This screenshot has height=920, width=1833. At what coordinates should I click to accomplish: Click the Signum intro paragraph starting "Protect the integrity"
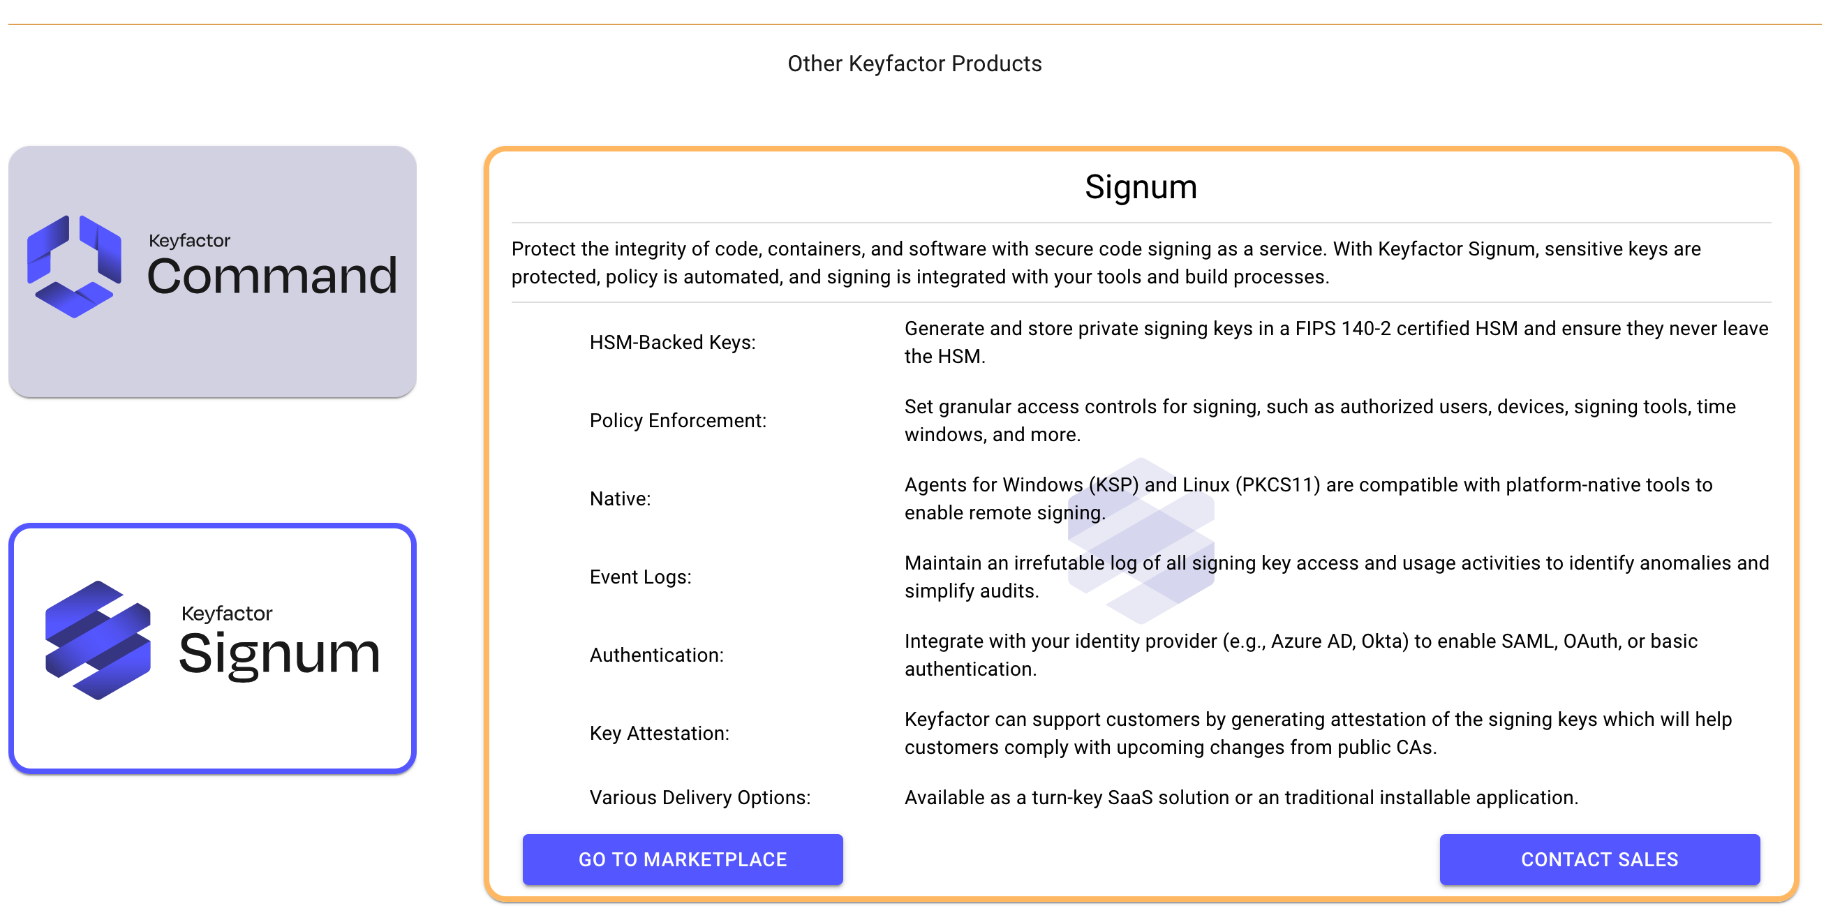pyautogui.click(x=1106, y=263)
